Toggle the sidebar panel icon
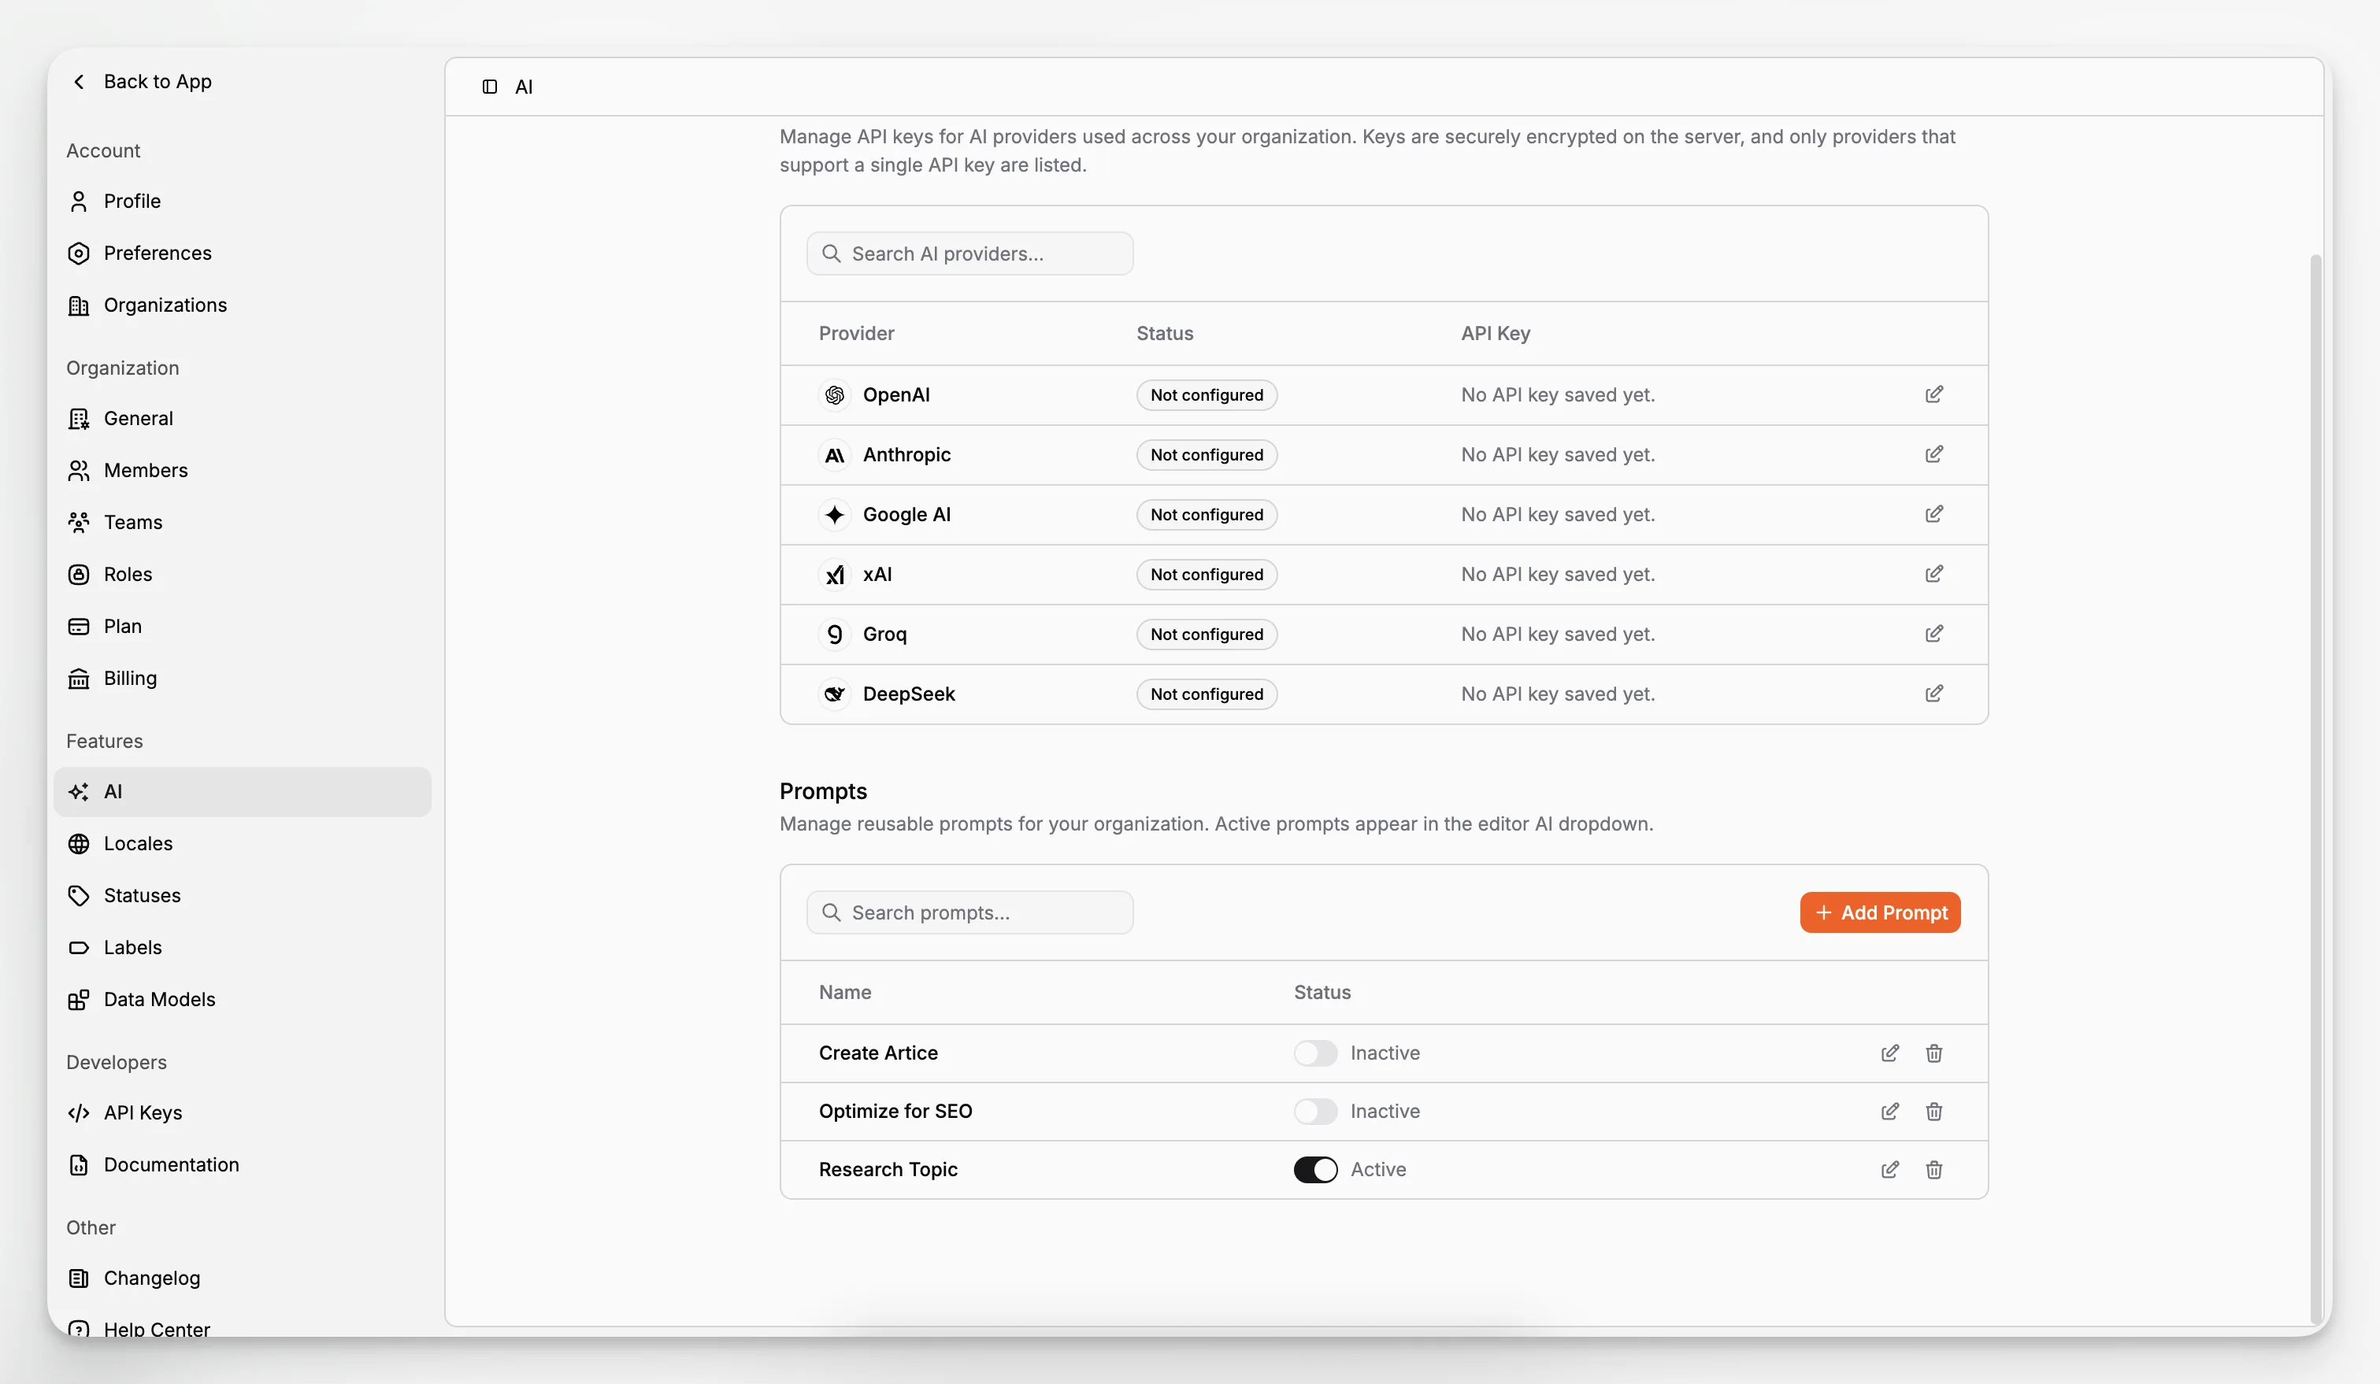This screenshot has height=1384, width=2380. (x=489, y=87)
